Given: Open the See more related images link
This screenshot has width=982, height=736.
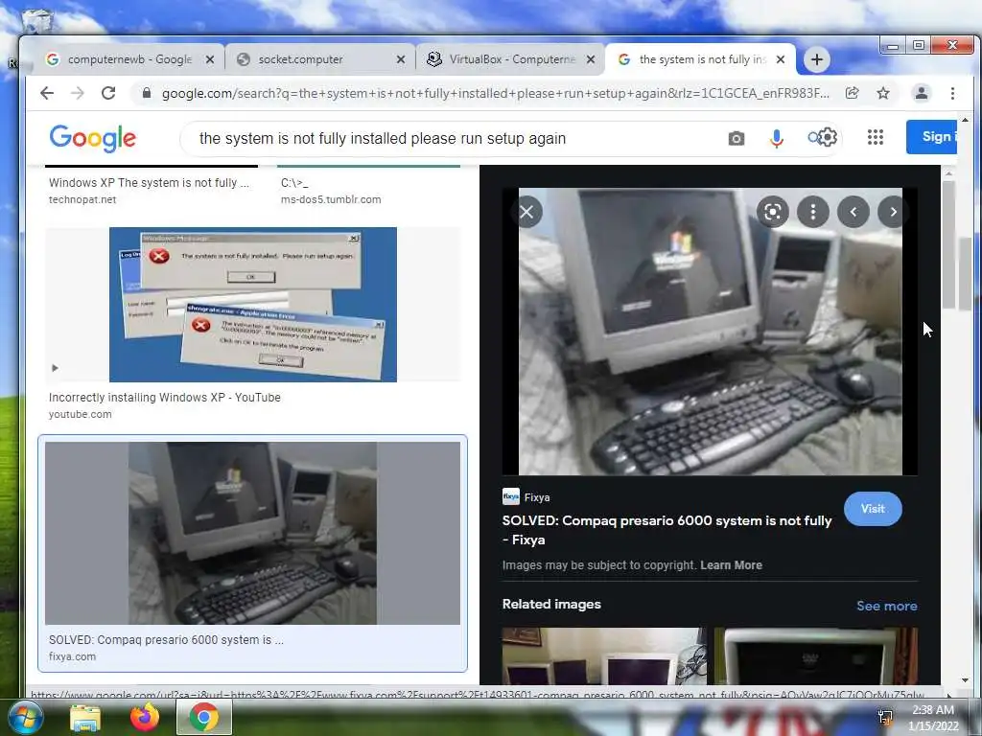Looking at the screenshot, I should click(887, 606).
